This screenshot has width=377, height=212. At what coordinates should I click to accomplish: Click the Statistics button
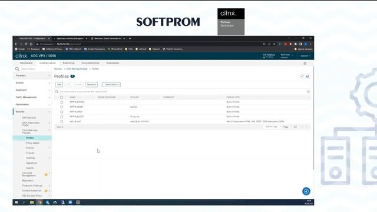[x=91, y=85]
